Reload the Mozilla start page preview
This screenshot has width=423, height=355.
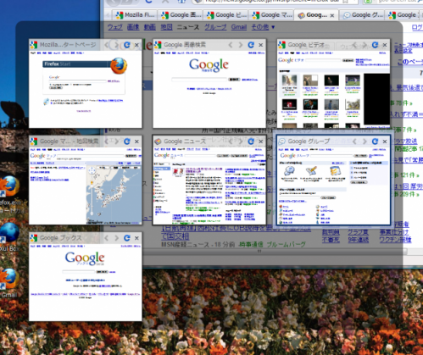click(x=127, y=45)
